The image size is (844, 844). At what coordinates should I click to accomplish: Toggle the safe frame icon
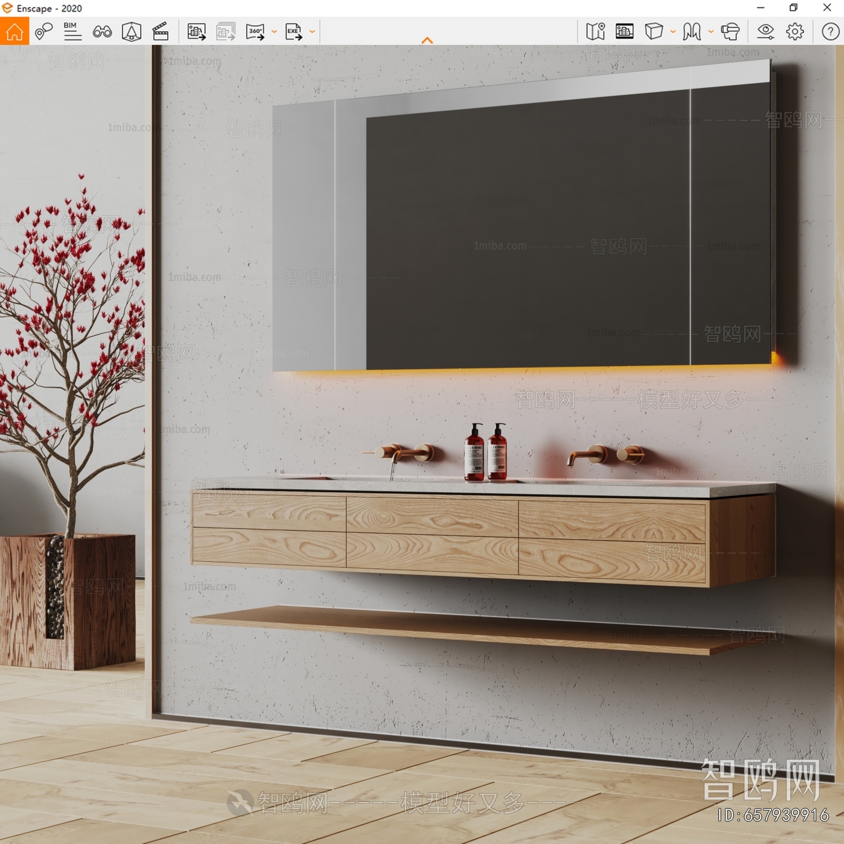pyautogui.click(x=131, y=32)
